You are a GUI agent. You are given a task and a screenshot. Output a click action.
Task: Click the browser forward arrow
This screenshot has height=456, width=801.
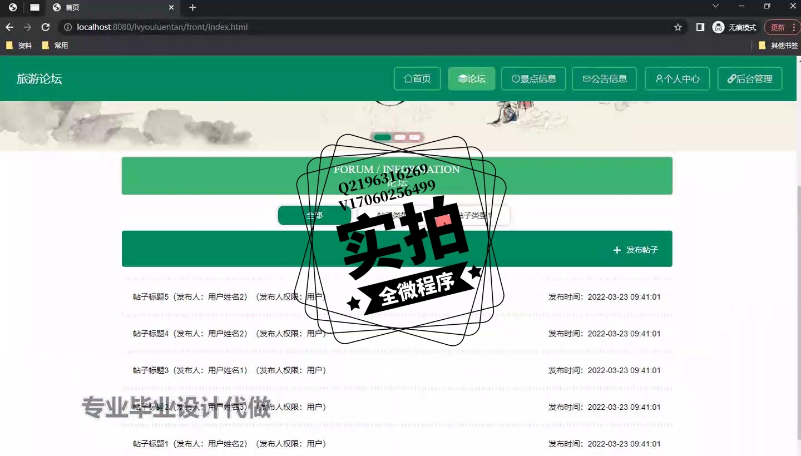point(27,27)
